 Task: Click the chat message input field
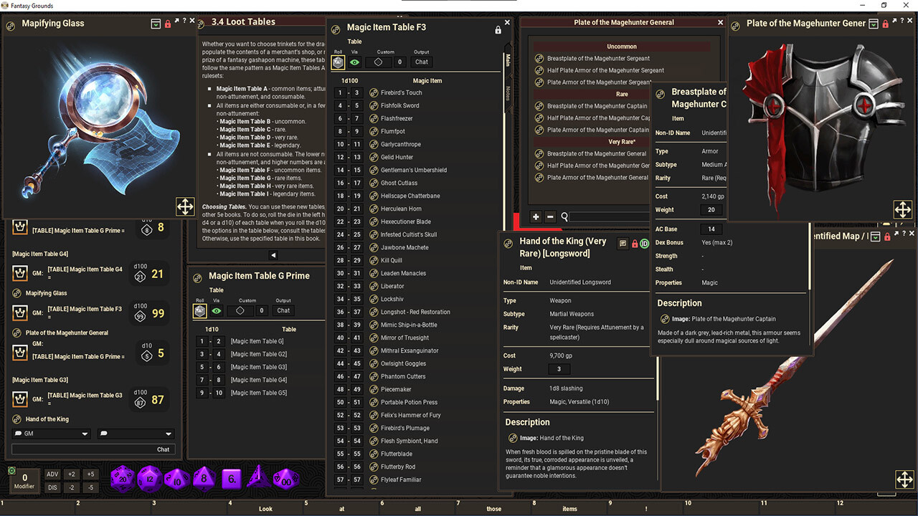pos(86,449)
